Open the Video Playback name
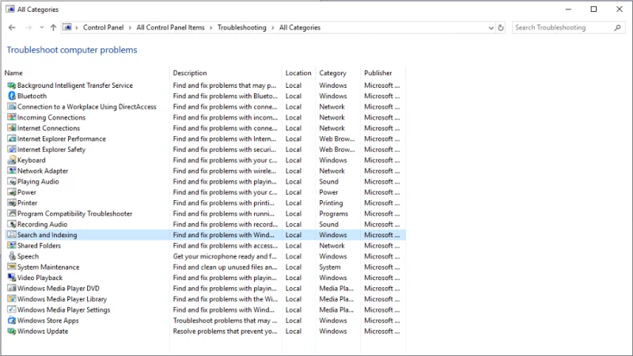Viewport: 633px width, 356px height. pos(40,278)
